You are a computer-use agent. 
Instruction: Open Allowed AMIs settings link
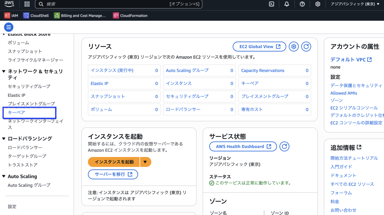(344, 93)
